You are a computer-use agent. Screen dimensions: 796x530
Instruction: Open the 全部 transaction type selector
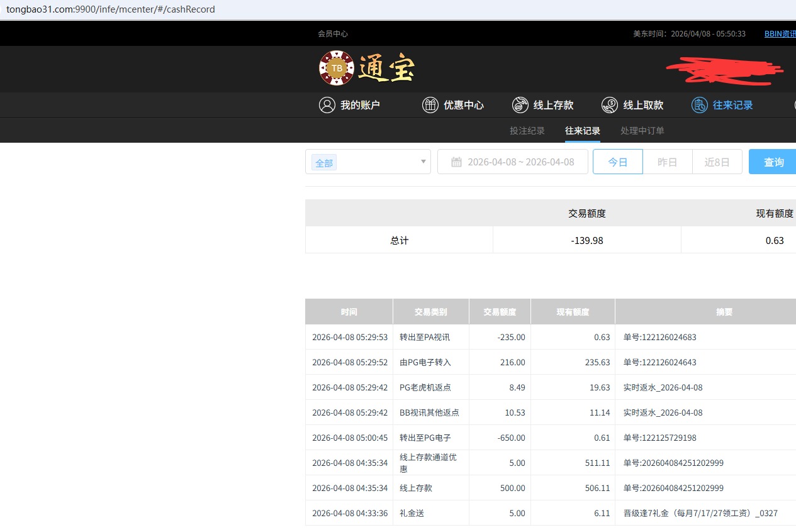pyautogui.click(x=368, y=162)
